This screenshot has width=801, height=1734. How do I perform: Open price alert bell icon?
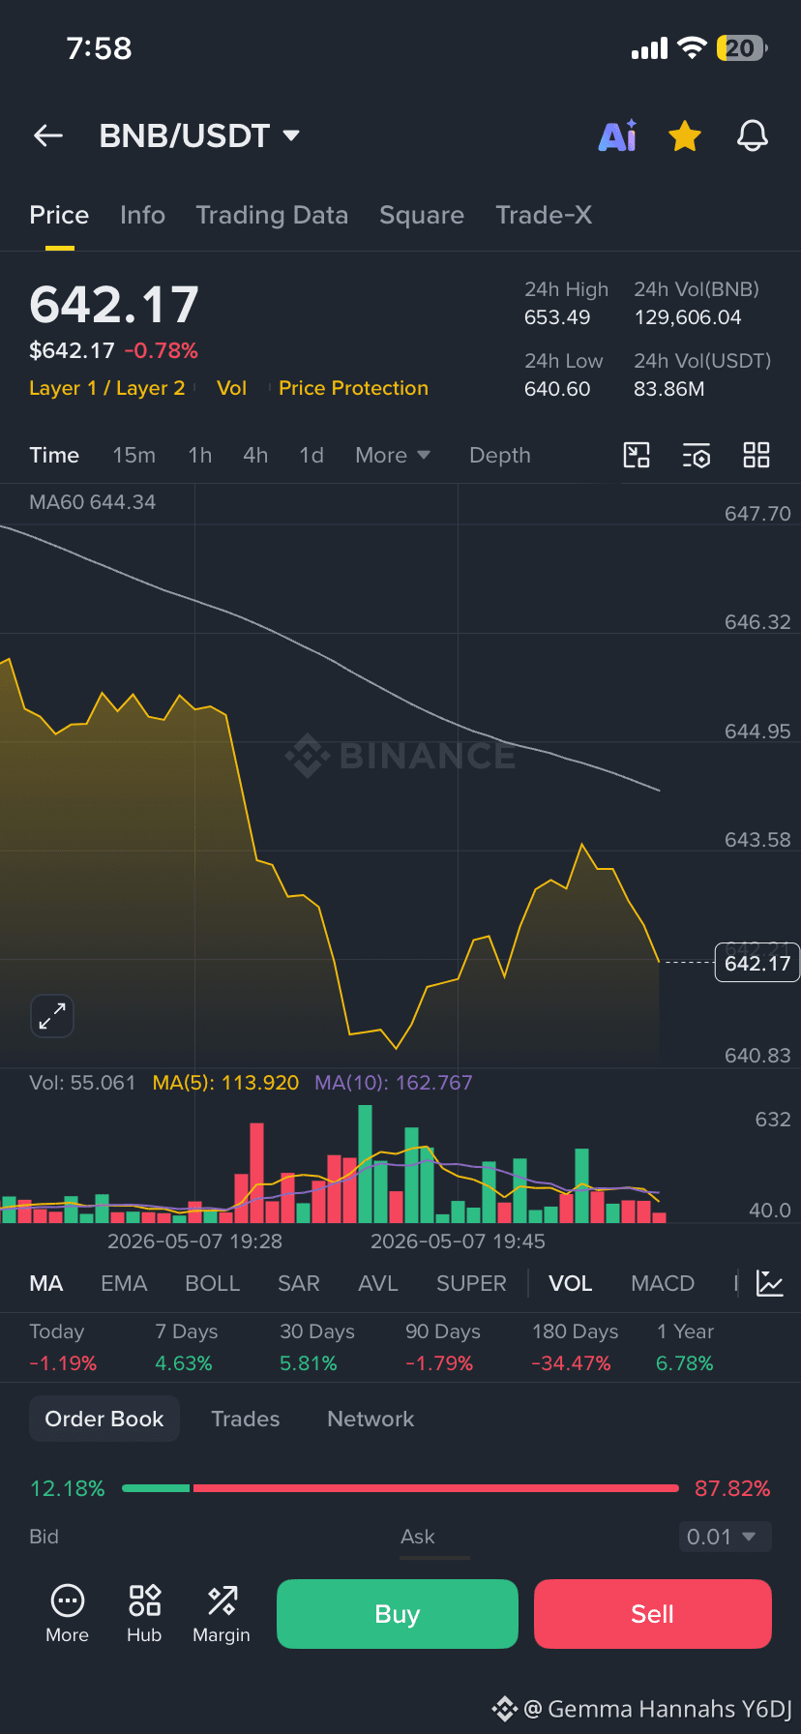[753, 136]
